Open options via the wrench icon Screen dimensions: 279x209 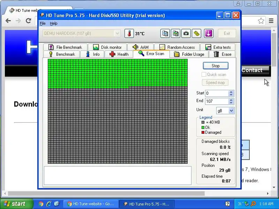coord(196,33)
